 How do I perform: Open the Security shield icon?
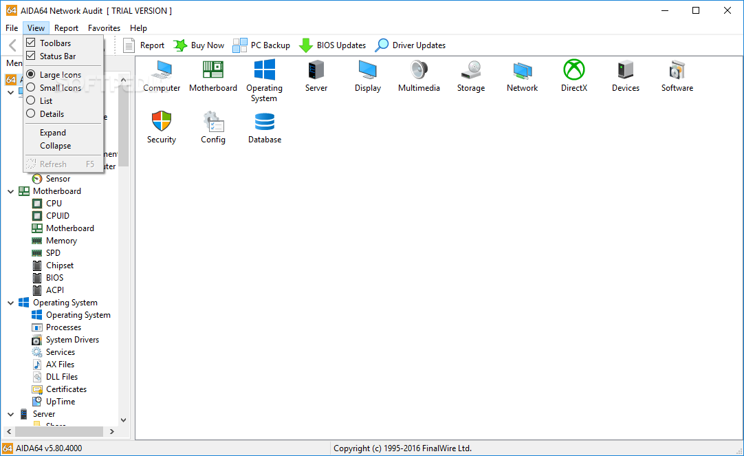[x=162, y=127]
